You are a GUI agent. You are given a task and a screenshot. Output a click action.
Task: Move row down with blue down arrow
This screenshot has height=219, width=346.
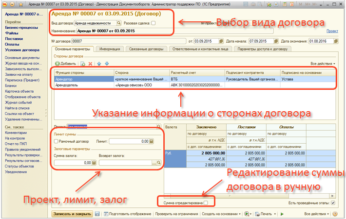[107, 64]
